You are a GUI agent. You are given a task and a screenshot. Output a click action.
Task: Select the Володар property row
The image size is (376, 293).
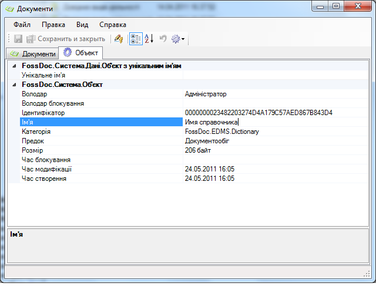pyautogui.click(x=94, y=94)
